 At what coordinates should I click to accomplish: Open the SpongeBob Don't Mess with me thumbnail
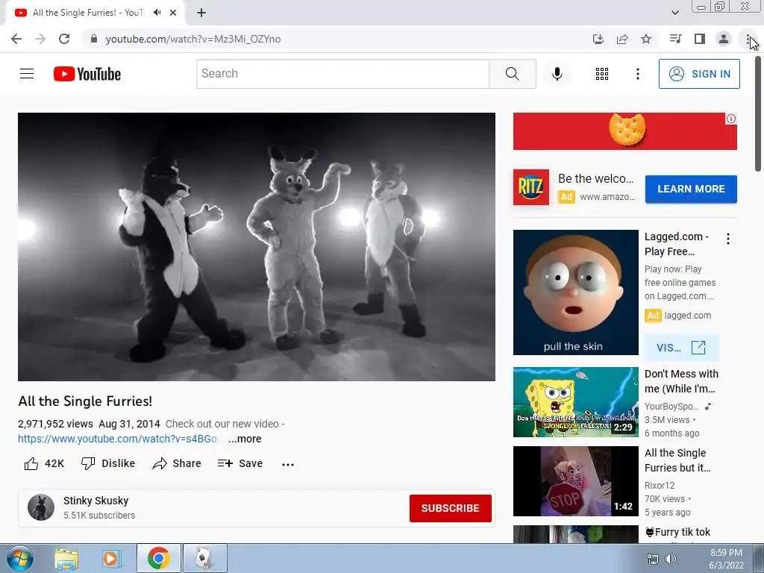pyautogui.click(x=575, y=402)
